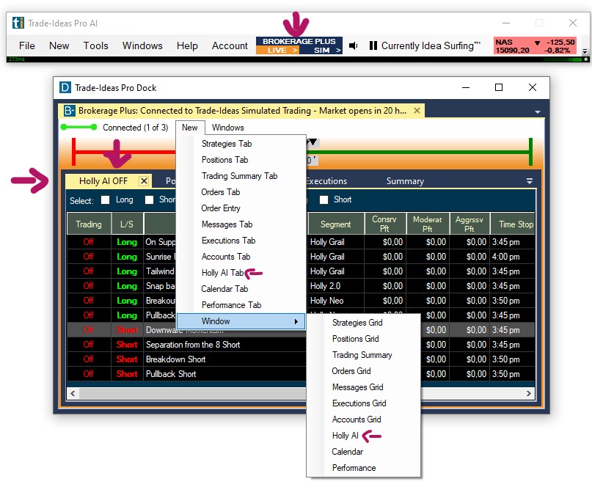
Task: Open the NAS index ticker panel
Action: 535,45
